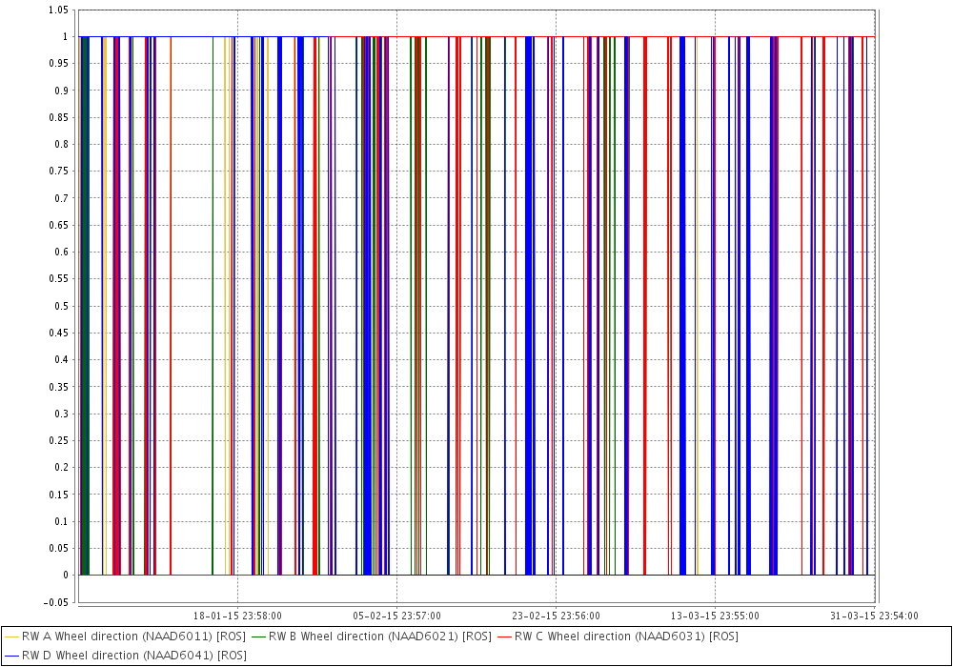Click the RW D Wheel direction legend entry
Image resolution: width=953 pixels, height=667 pixels.
(125, 656)
